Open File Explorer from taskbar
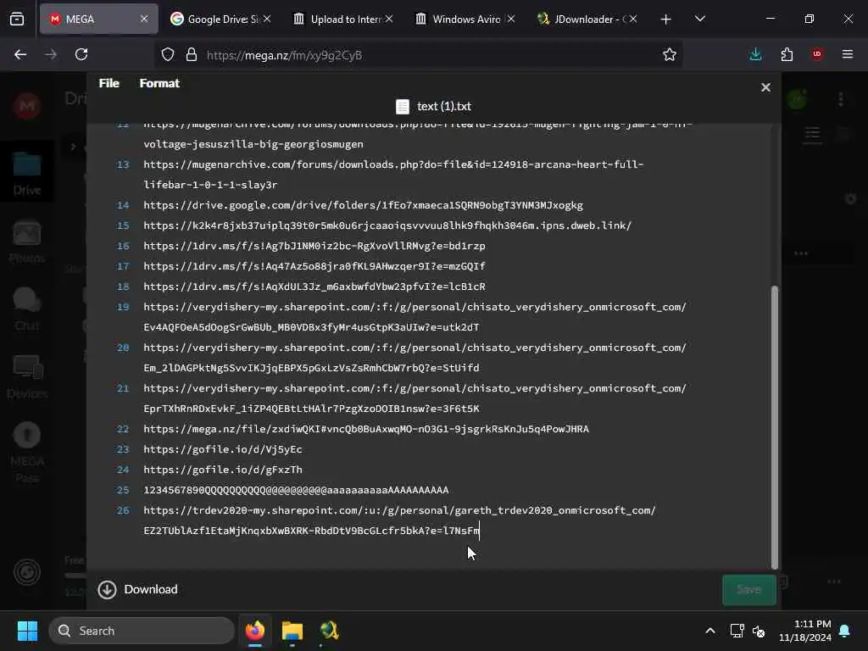868x651 pixels. pyautogui.click(x=292, y=631)
